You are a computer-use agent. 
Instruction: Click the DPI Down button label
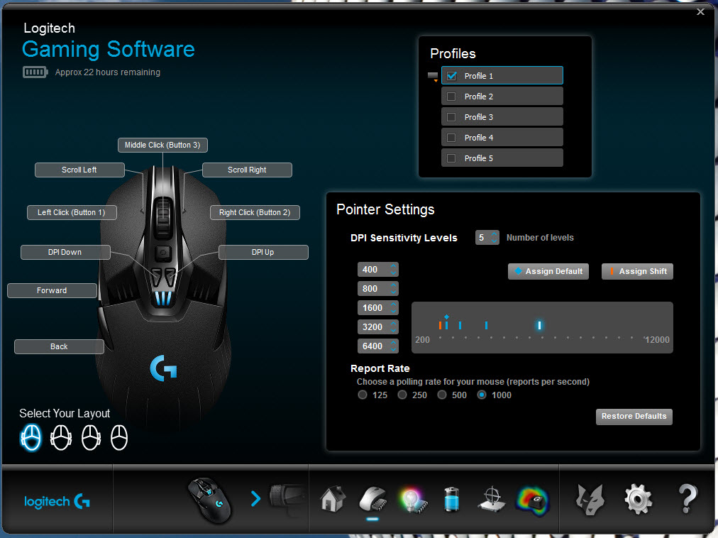pyautogui.click(x=65, y=253)
